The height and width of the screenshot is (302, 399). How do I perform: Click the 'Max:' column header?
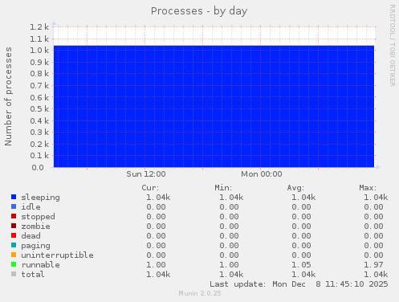pyautogui.click(x=368, y=188)
